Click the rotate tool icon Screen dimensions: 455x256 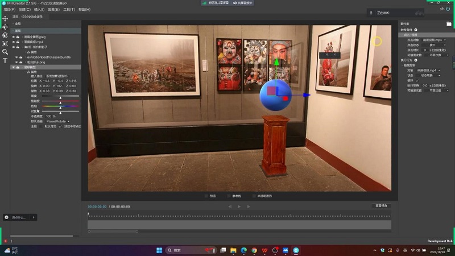pyautogui.click(x=5, y=35)
